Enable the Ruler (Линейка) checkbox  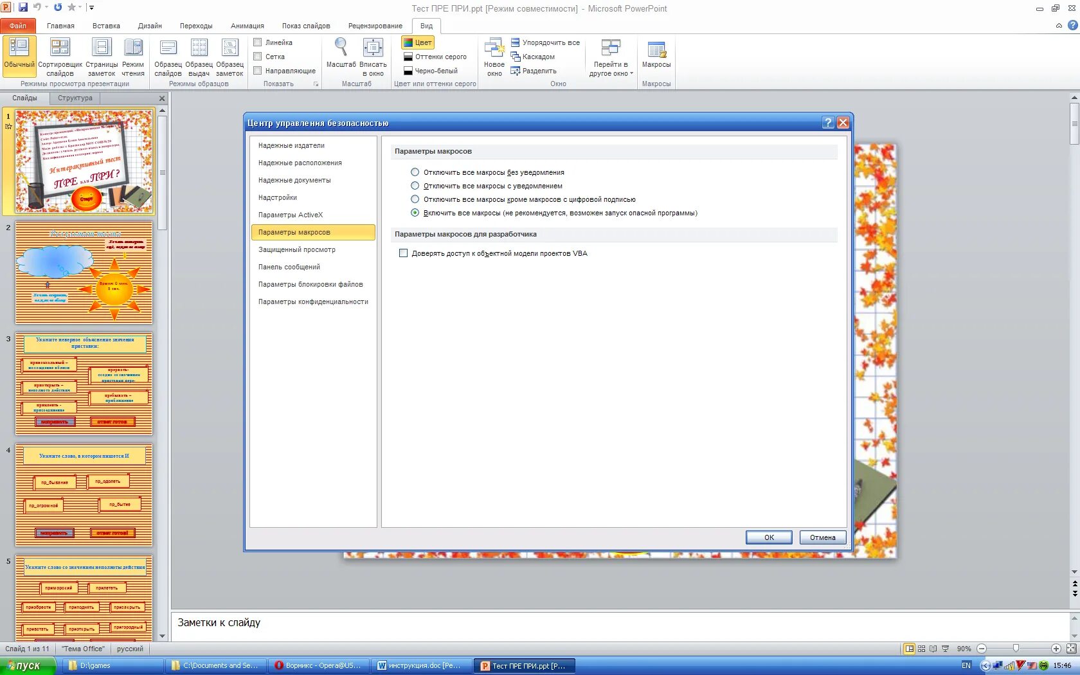[x=258, y=42]
